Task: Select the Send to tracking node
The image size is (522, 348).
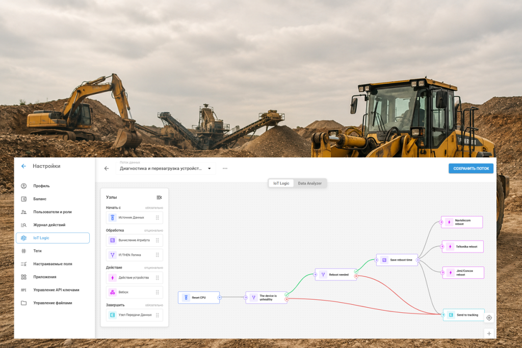Action: coord(464,315)
